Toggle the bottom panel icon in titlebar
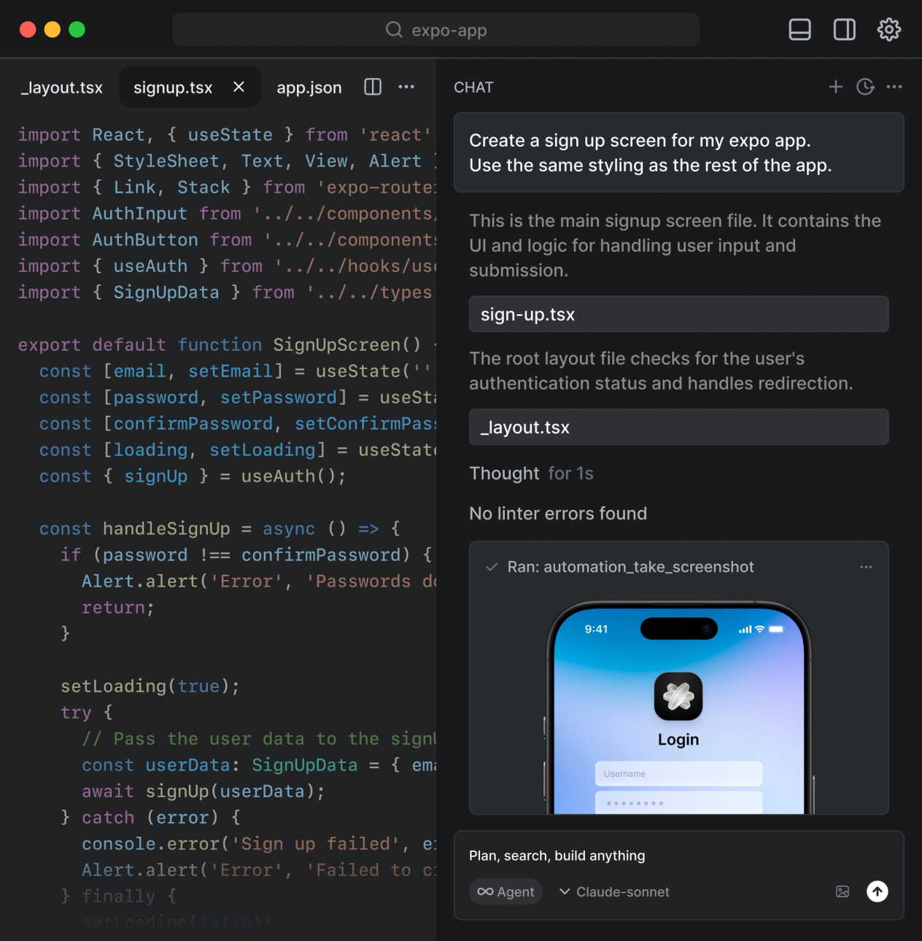This screenshot has width=922, height=941. [x=799, y=29]
